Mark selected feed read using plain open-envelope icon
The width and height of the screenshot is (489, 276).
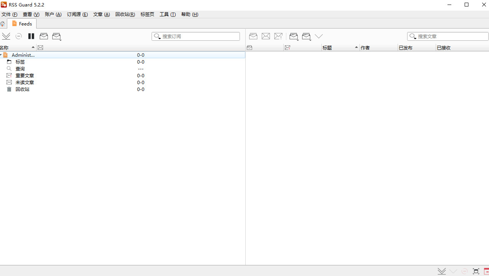pyautogui.click(x=44, y=36)
